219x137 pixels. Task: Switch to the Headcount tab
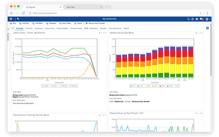pyautogui.click(x=39, y=28)
